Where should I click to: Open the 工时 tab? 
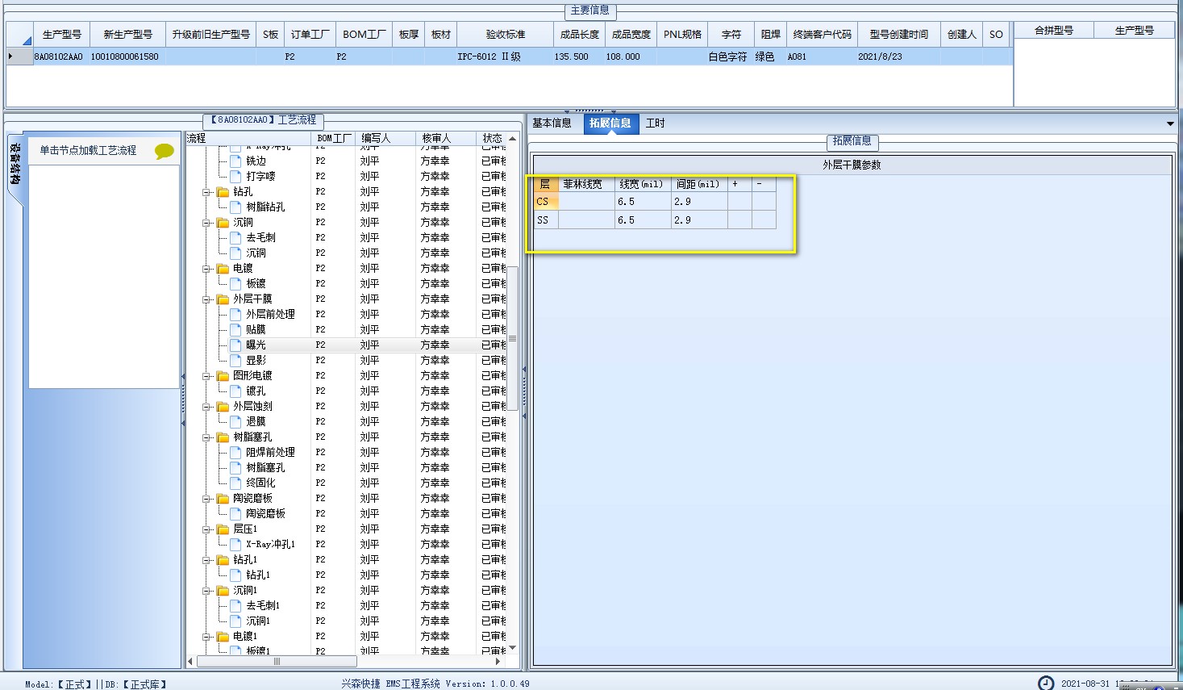(656, 123)
